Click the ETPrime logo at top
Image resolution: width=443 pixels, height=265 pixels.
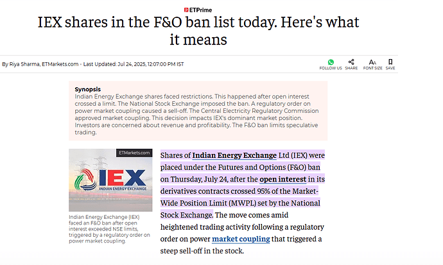coord(221,9)
